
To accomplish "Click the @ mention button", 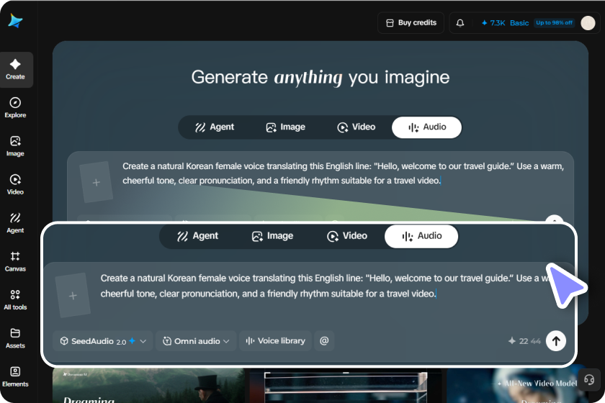I will coord(324,341).
